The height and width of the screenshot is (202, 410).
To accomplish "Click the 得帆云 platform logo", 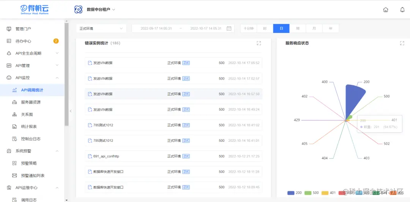I will [x=35, y=9].
